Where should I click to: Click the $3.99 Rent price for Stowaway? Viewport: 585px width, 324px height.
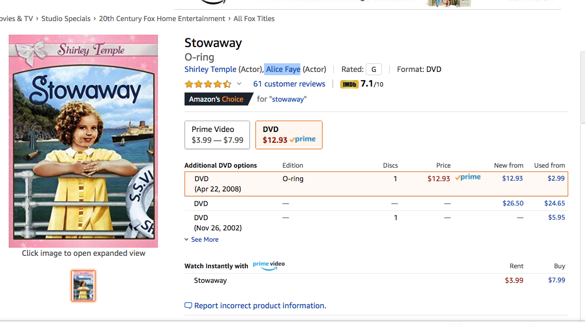tap(514, 280)
